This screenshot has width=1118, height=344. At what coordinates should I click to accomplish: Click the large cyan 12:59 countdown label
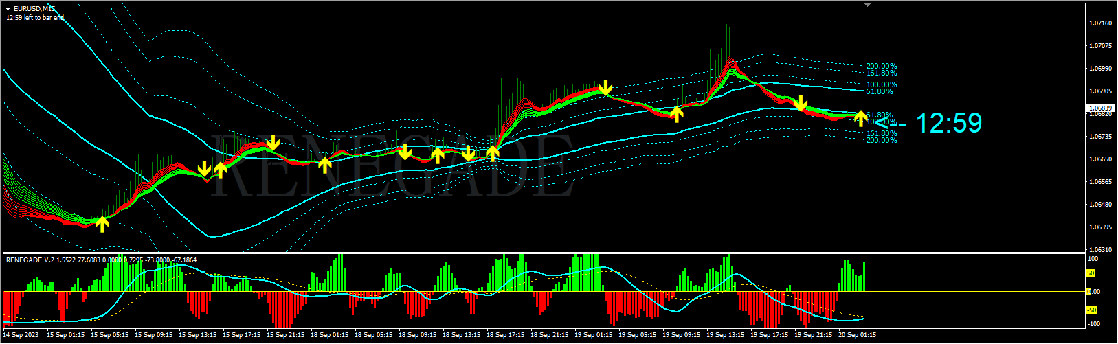pos(949,124)
